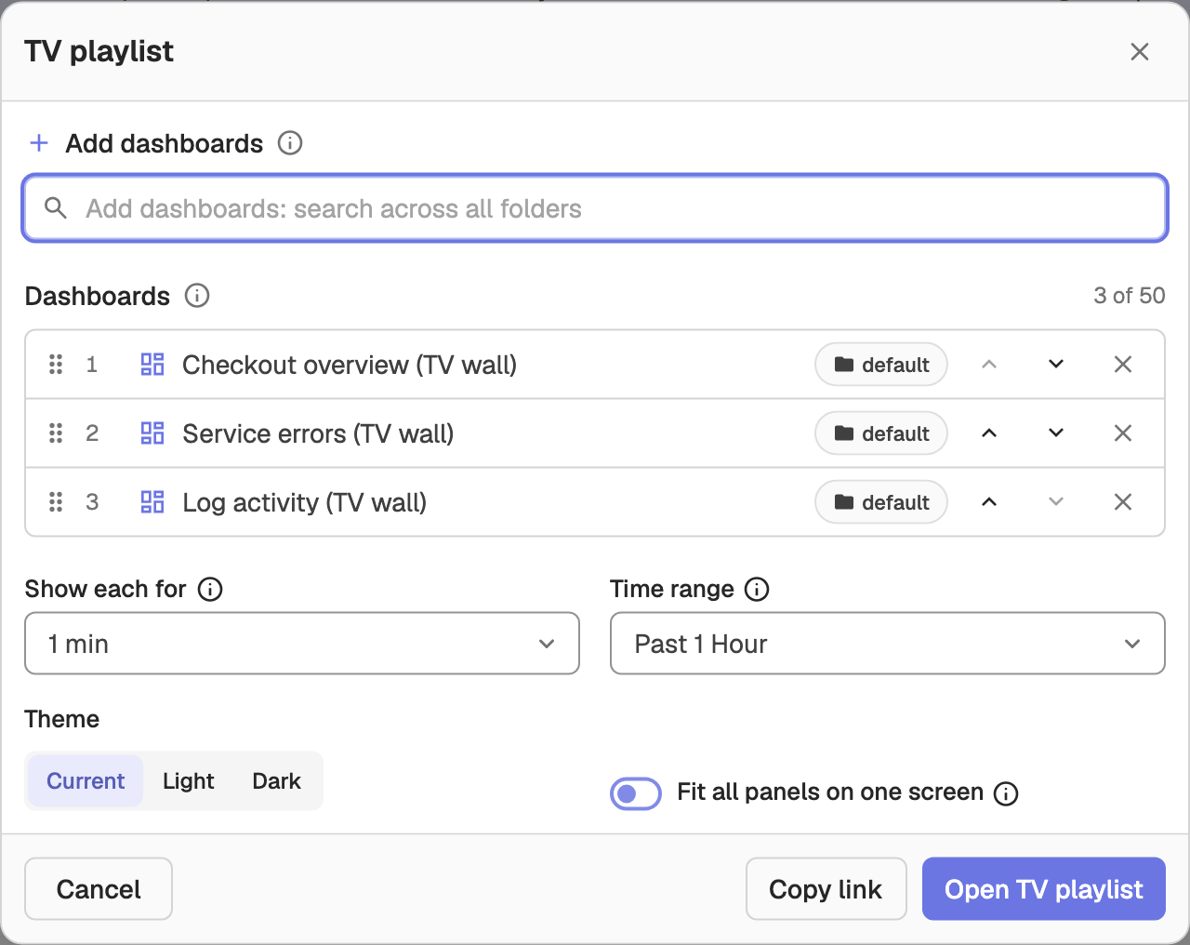Click the plus icon beside Add dashboards
This screenshot has width=1190, height=945.
point(39,143)
